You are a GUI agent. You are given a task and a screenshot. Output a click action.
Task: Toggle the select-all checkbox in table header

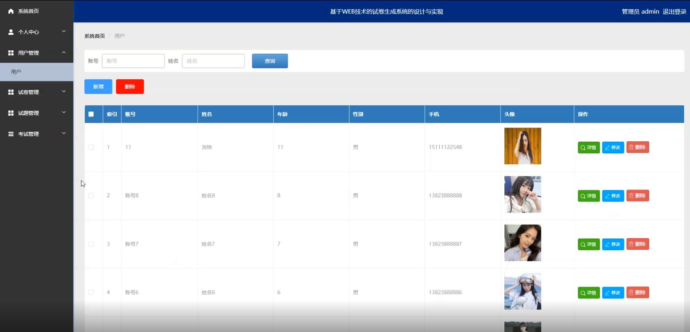click(91, 114)
